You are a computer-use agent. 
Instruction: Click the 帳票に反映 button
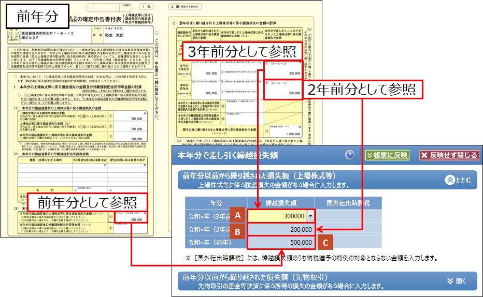tap(387, 155)
